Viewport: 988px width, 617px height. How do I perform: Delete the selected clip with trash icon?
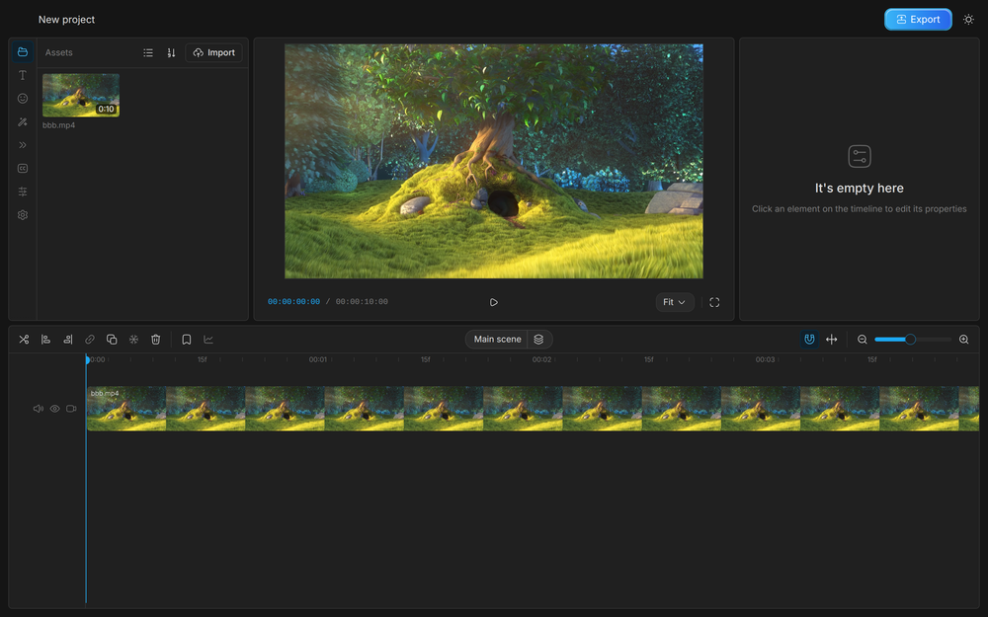156,340
